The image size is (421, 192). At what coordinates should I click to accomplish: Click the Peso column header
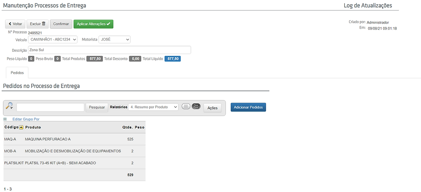tap(140, 127)
